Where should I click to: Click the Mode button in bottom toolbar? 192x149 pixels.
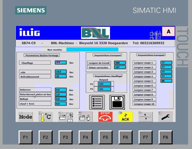click(25, 117)
